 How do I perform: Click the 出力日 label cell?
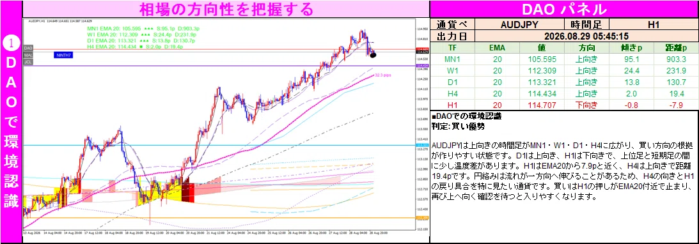[x=453, y=36]
